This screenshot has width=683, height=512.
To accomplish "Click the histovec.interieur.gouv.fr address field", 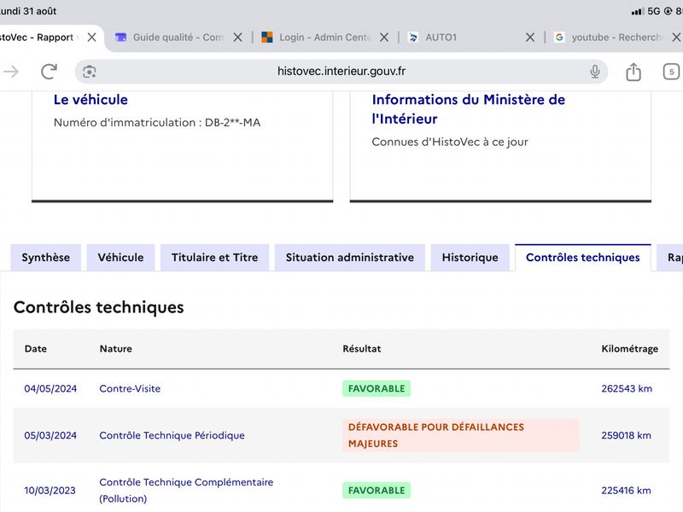I will pyautogui.click(x=341, y=72).
